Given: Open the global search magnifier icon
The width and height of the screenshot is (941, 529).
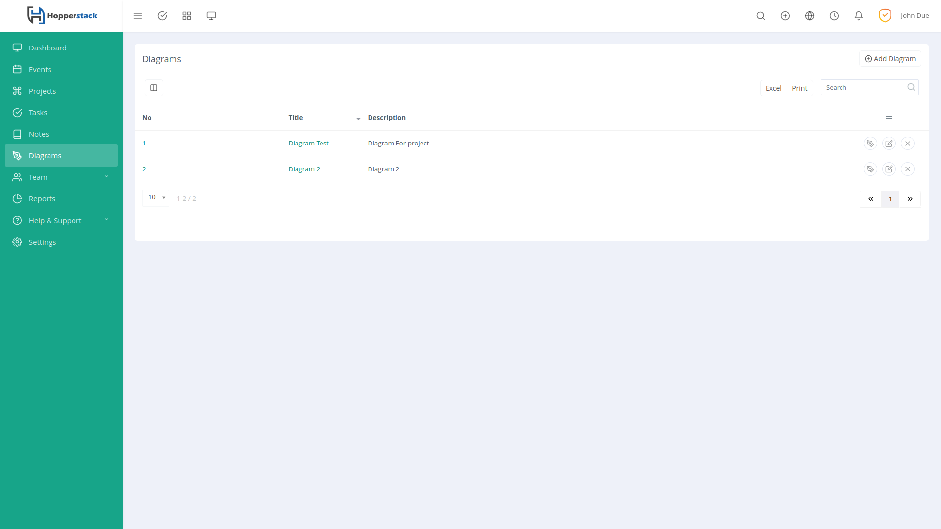Looking at the screenshot, I should tap(761, 16).
